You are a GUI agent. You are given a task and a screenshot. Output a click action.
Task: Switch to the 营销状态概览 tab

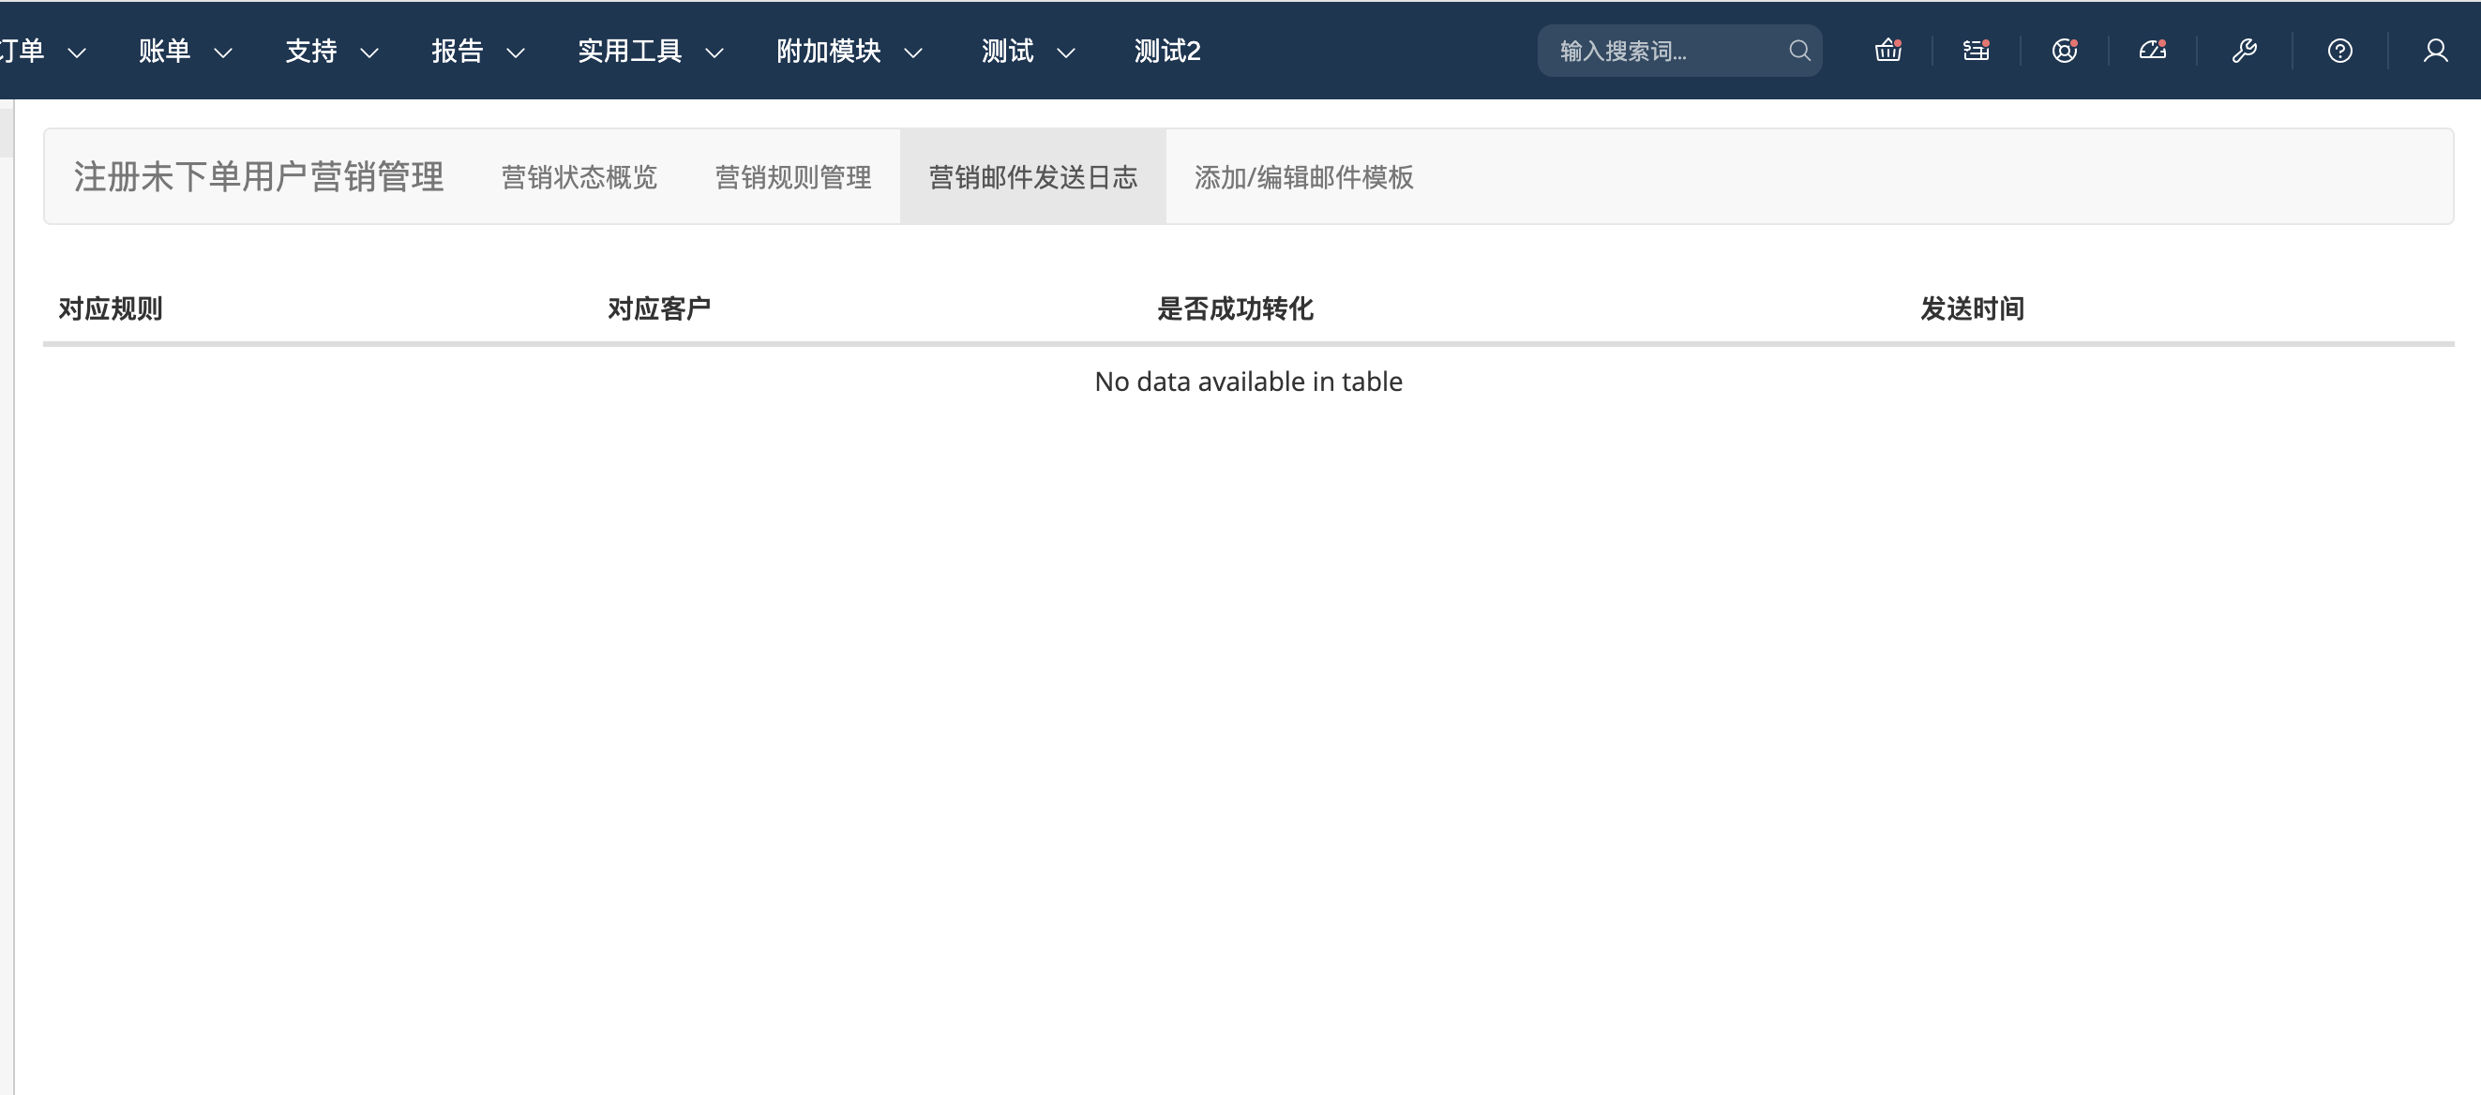coord(579,177)
